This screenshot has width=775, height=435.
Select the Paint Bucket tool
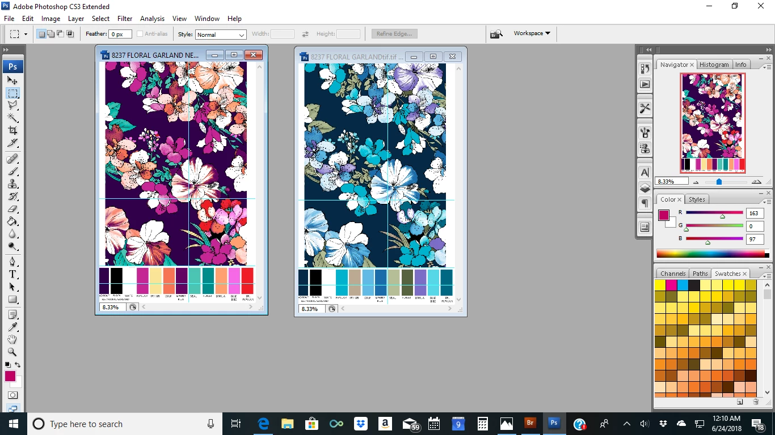pyautogui.click(x=12, y=221)
